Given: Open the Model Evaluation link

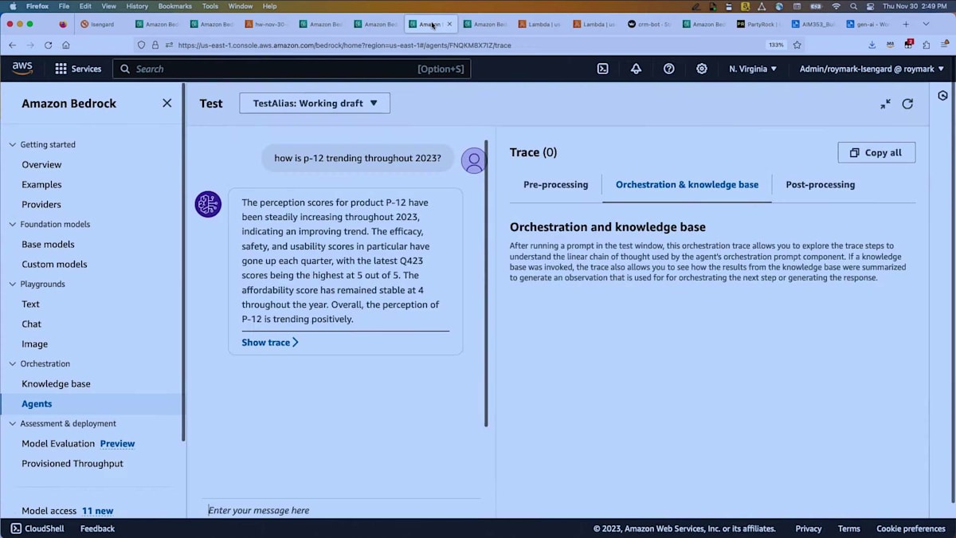Looking at the screenshot, I should pyautogui.click(x=58, y=444).
